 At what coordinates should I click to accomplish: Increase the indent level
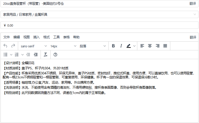click(36, 54)
